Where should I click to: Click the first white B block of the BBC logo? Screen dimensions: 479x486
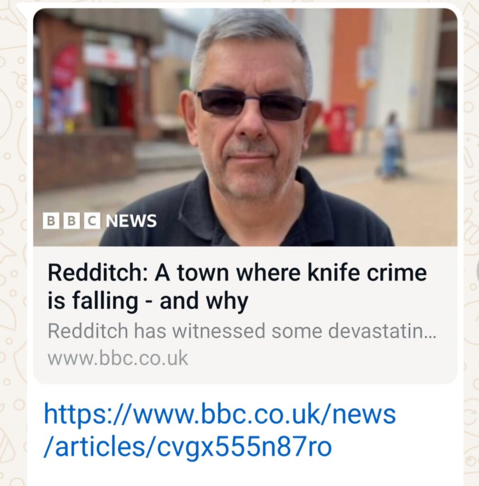coord(51,221)
